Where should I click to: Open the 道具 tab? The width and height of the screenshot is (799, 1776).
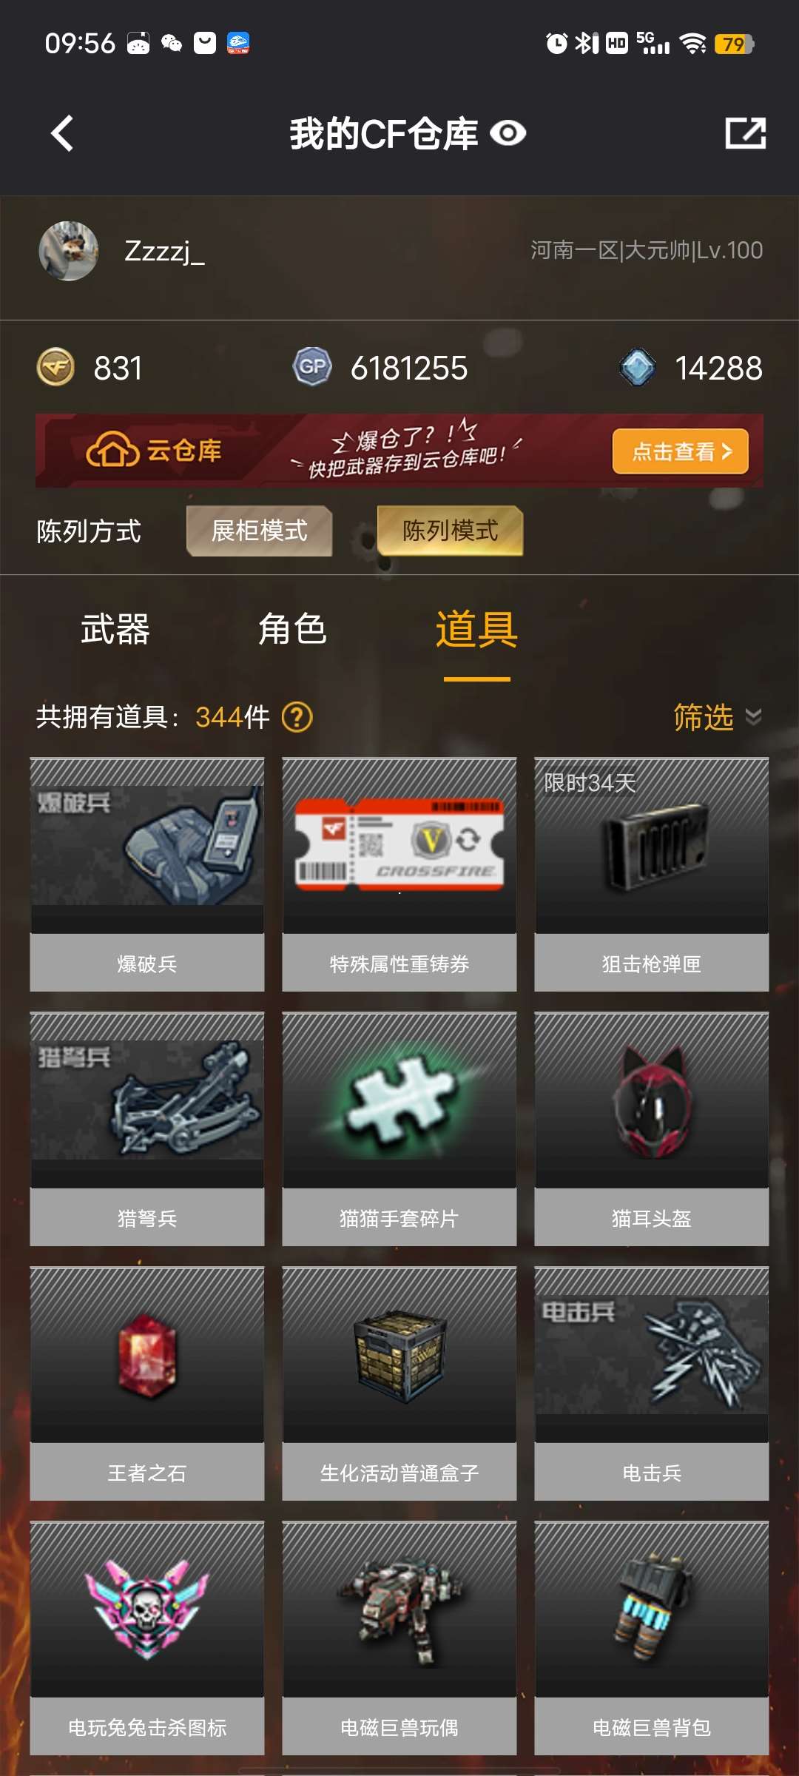(476, 629)
